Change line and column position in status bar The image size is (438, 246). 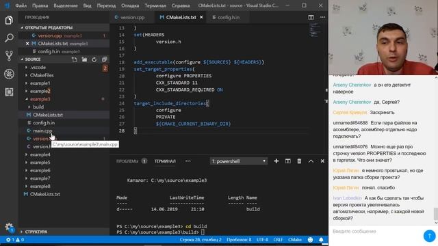click(201, 240)
